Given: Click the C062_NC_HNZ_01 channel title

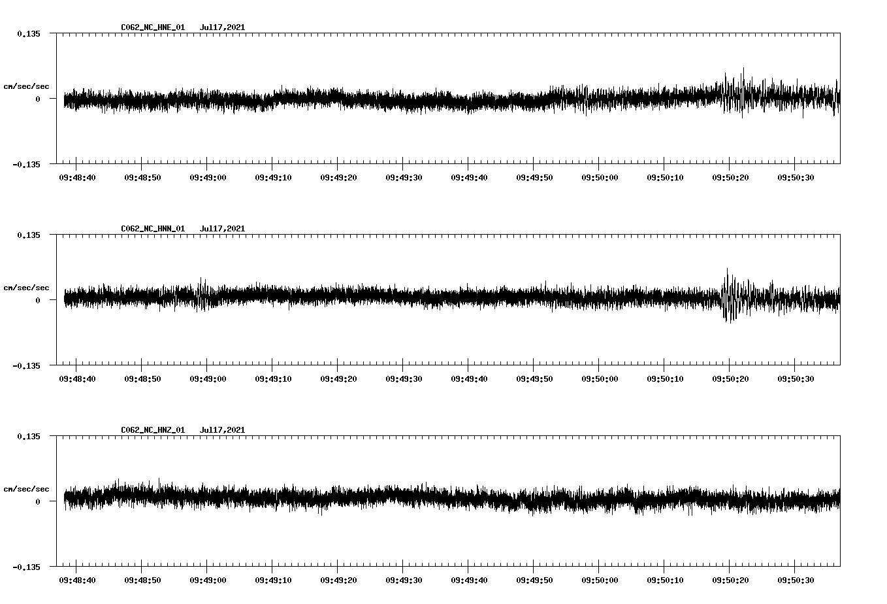Looking at the screenshot, I should [x=153, y=430].
